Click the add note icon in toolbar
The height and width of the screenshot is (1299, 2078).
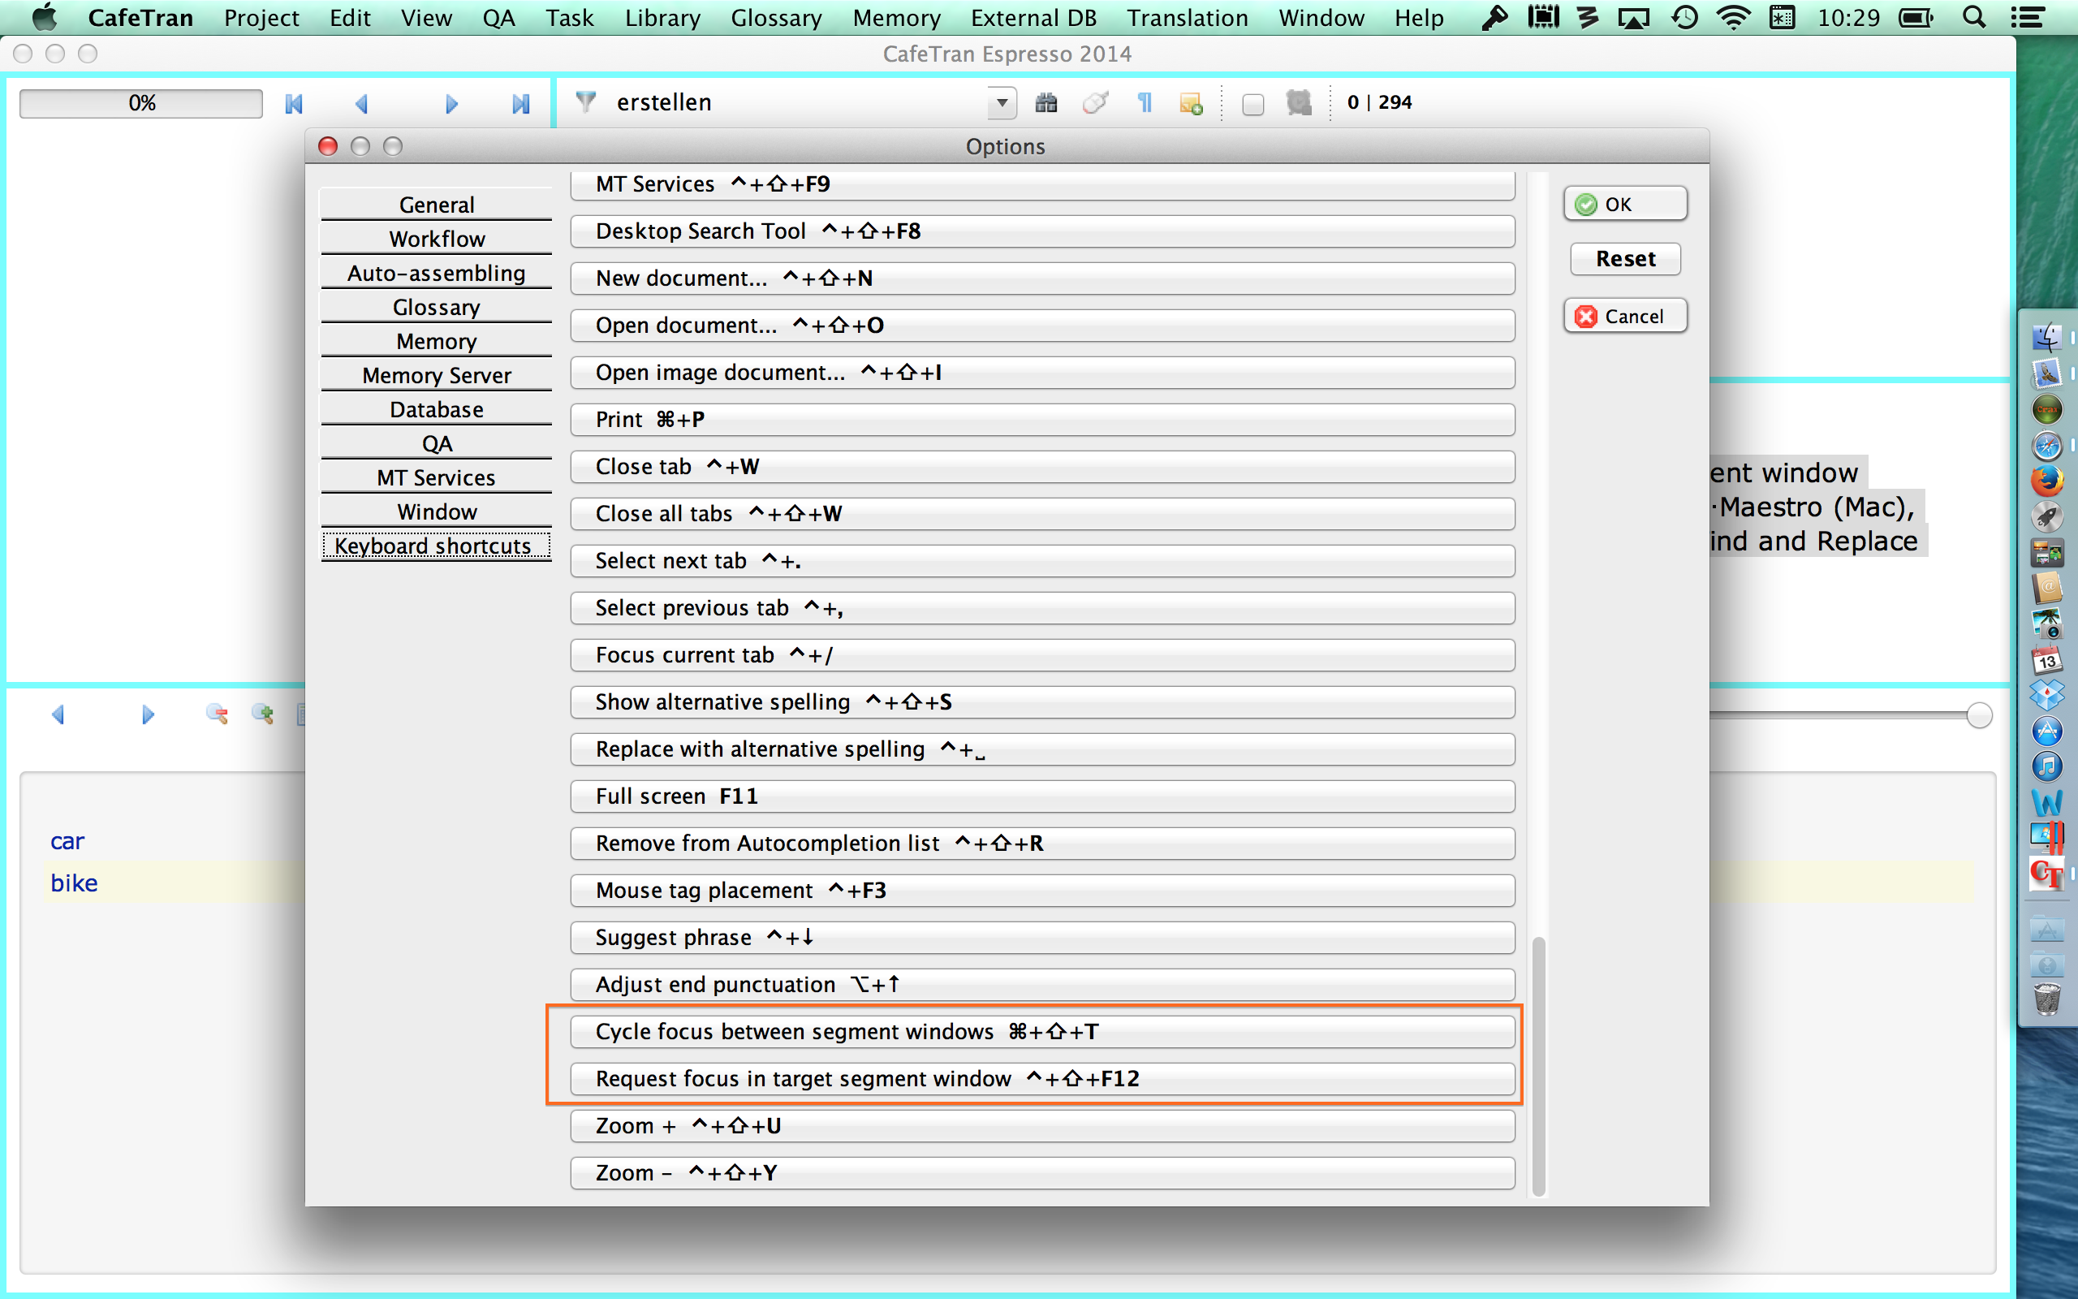1191,104
